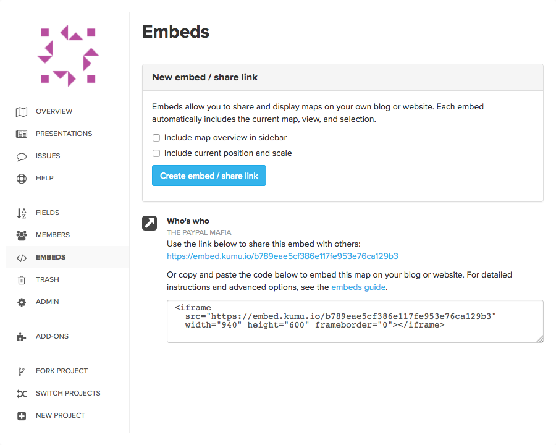Click the Embeds code icon
This screenshot has width=556, height=445.
click(21, 257)
